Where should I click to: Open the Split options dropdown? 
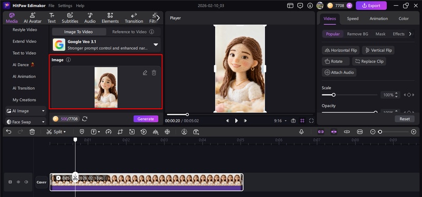point(64,132)
